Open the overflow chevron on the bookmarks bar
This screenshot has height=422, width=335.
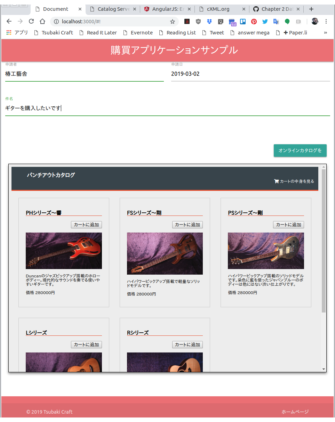pos(326,32)
